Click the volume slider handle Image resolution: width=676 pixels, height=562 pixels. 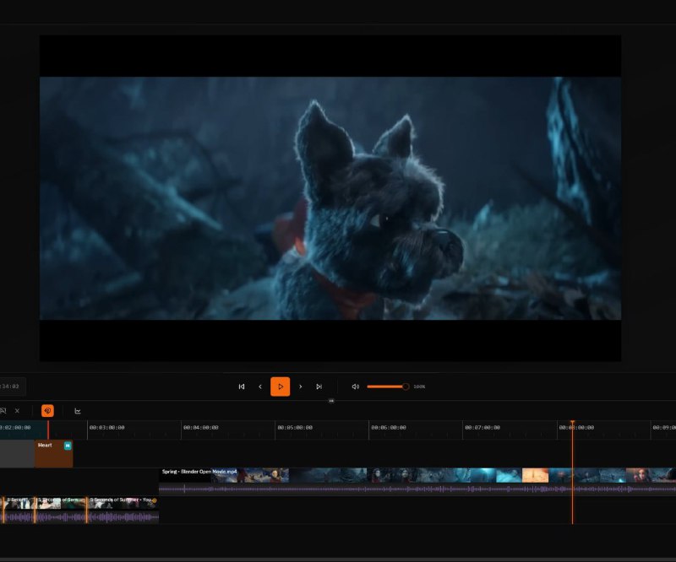click(x=406, y=386)
